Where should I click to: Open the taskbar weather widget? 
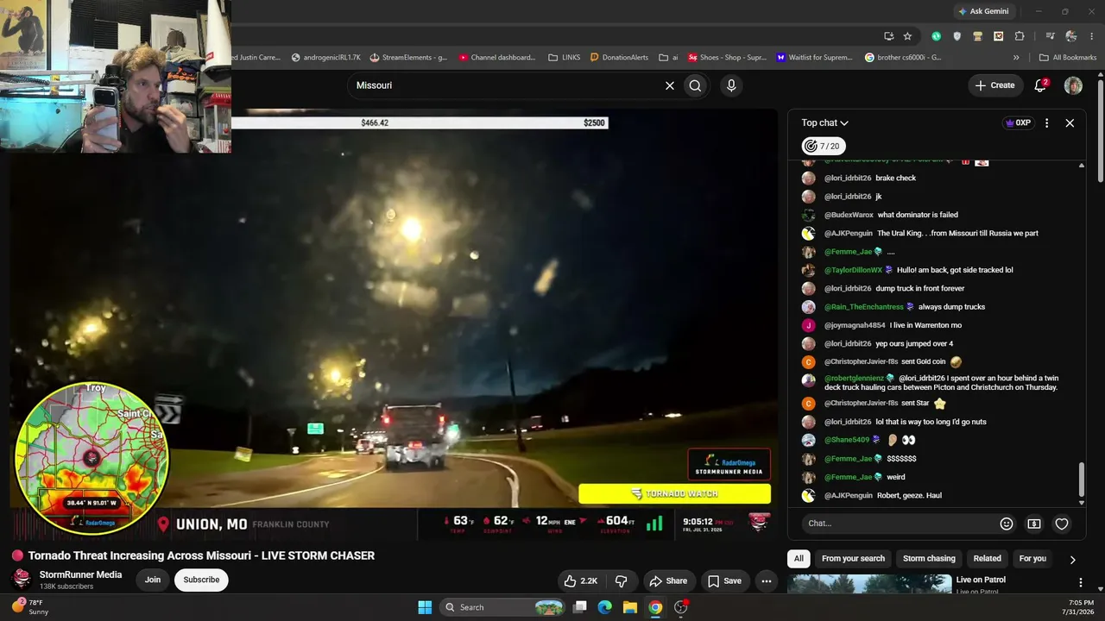click(x=30, y=607)
